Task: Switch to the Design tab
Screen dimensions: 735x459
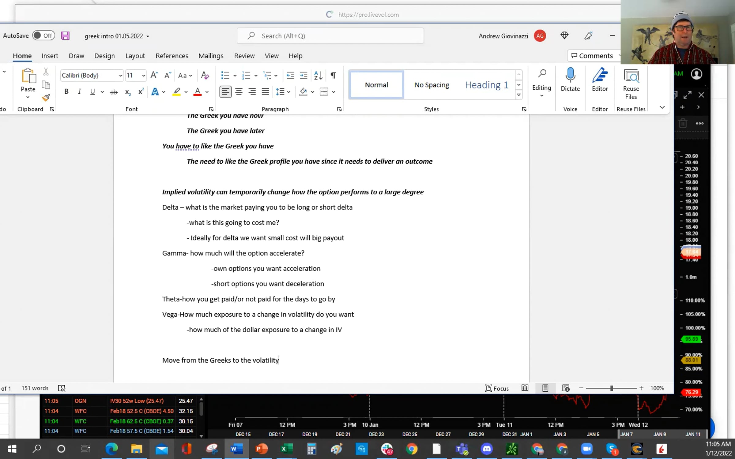Action: pos(104,56)
